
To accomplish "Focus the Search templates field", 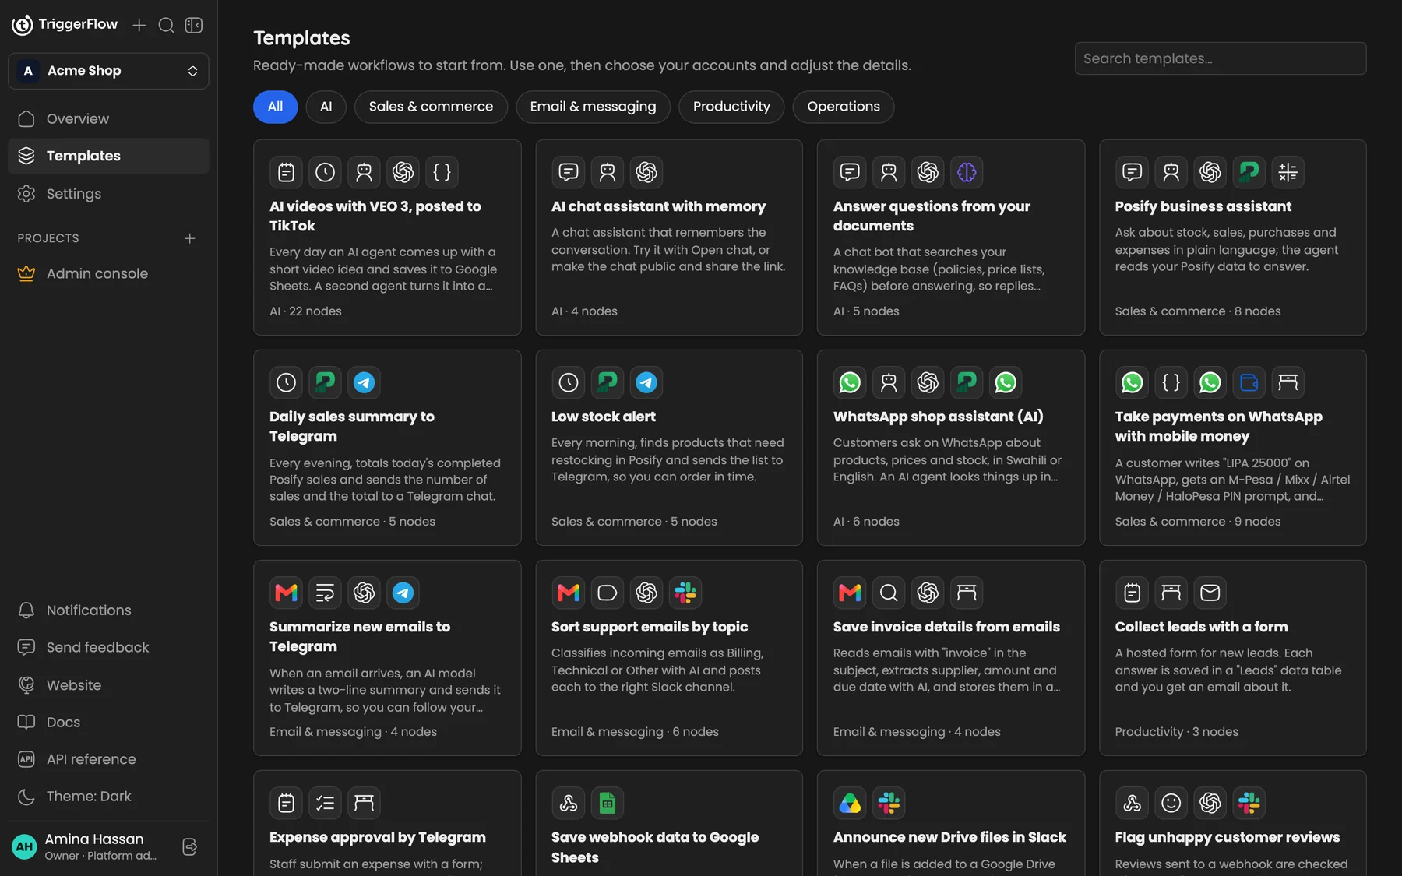I will 1221,58.
